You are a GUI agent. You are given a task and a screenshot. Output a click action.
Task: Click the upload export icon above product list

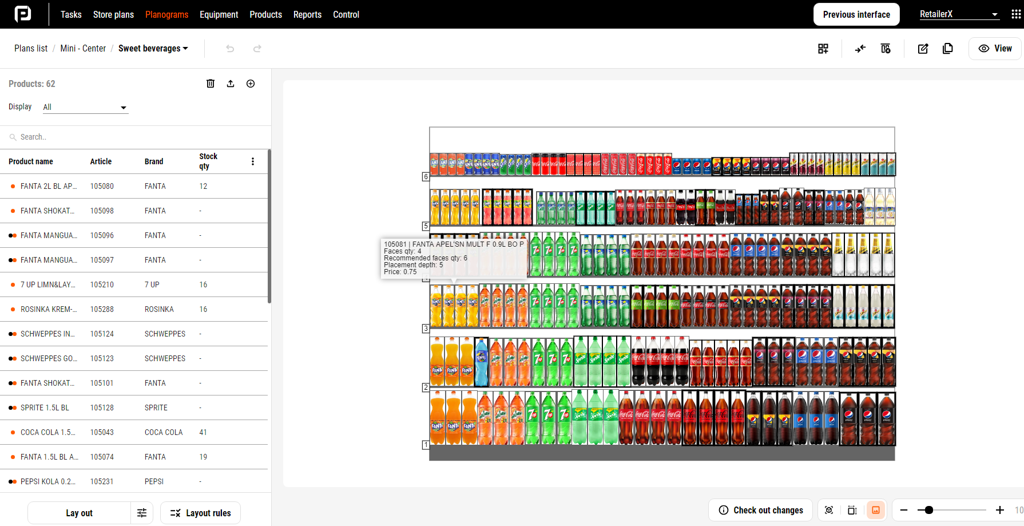[x=231, y=84]
